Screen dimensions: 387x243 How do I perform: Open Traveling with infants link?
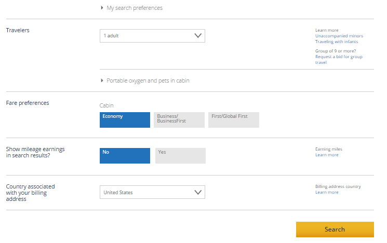coord(337,42)
